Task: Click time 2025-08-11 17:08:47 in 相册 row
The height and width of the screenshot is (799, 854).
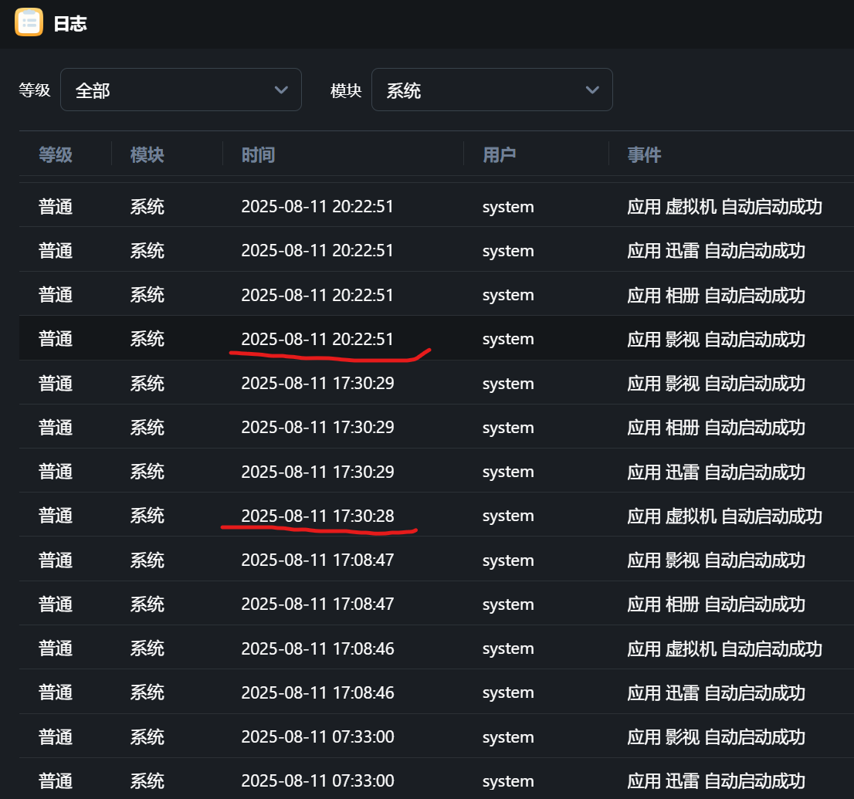Action: pos(317,604)
